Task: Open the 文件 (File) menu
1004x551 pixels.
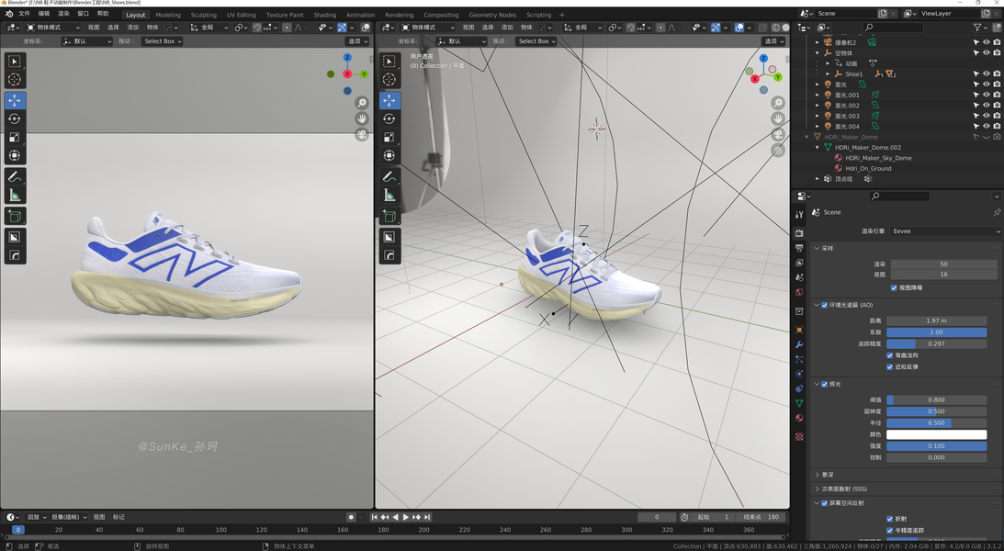Action: point(24,14)
